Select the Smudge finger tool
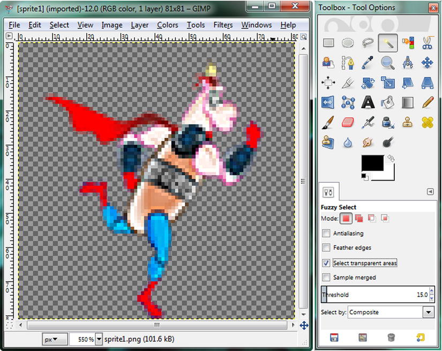Screen dimensions: 442x351 (x=368, y=143)
